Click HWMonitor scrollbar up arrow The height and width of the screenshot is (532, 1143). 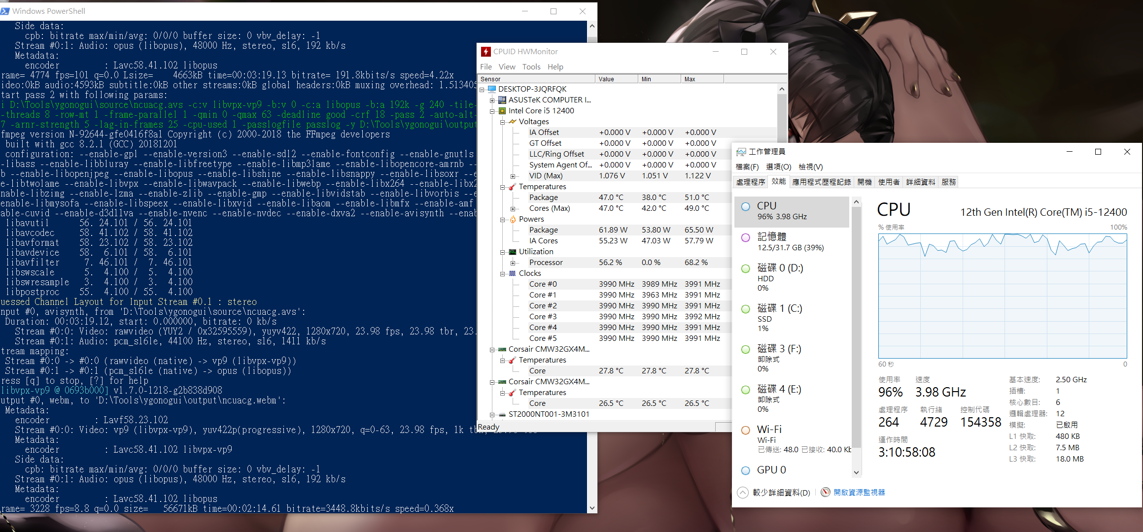coord(782,89)
